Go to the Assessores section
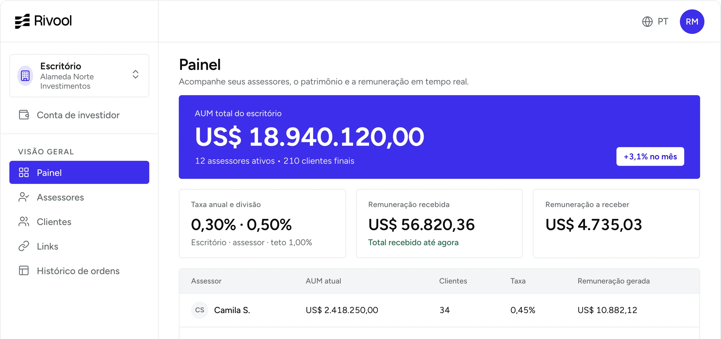The image size is (721, 339). (x=79, y=197)
